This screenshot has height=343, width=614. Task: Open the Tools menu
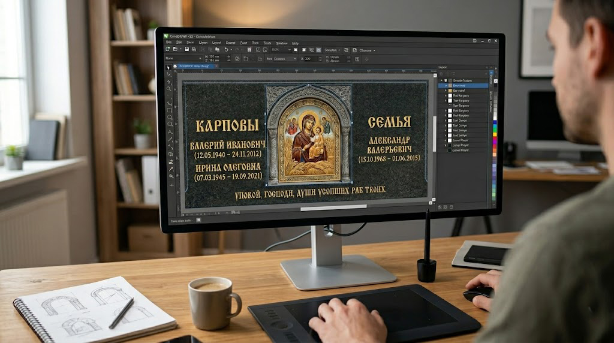255,43
